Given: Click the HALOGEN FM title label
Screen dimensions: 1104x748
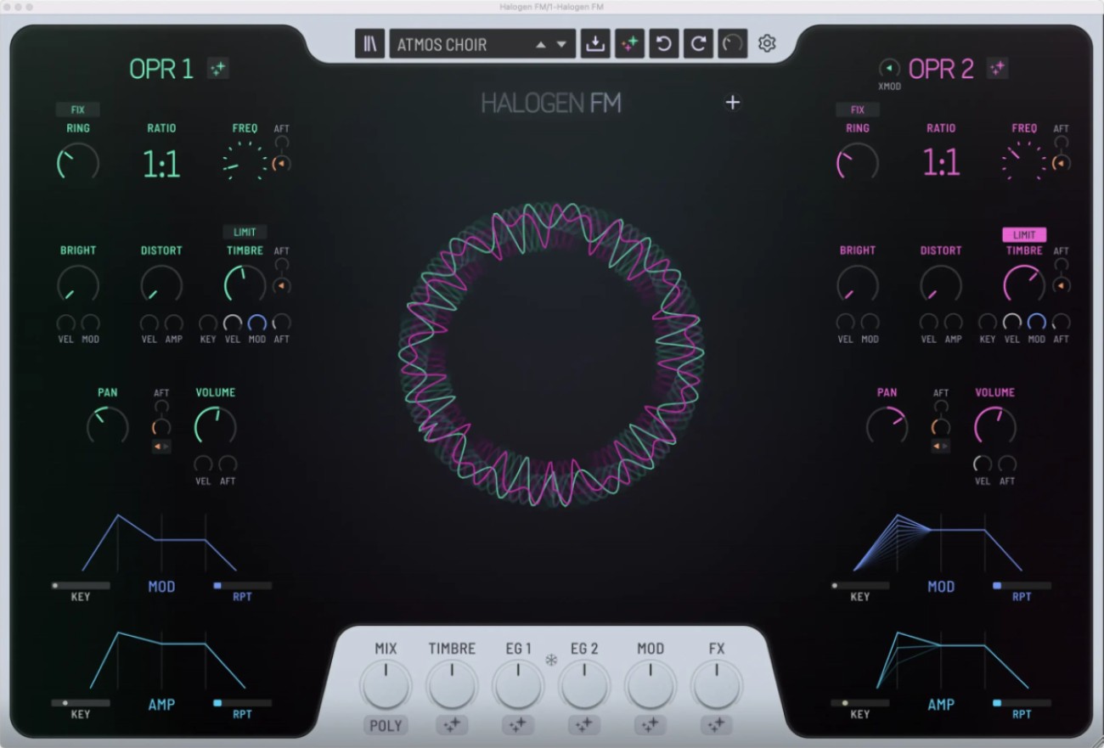Looking at the screenshot, I should (551, 103).
